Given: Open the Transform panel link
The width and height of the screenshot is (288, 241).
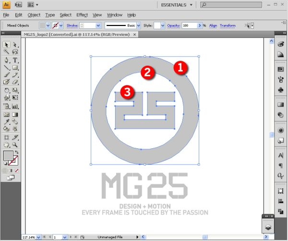Looking at the screenshot, I should point(228,25).
